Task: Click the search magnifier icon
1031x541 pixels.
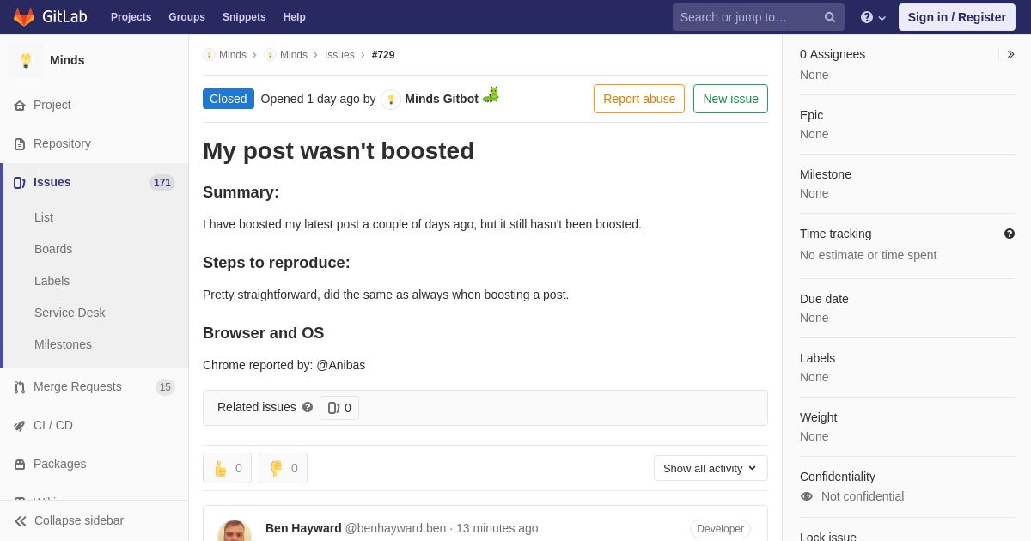Action: tap(830, 17)
